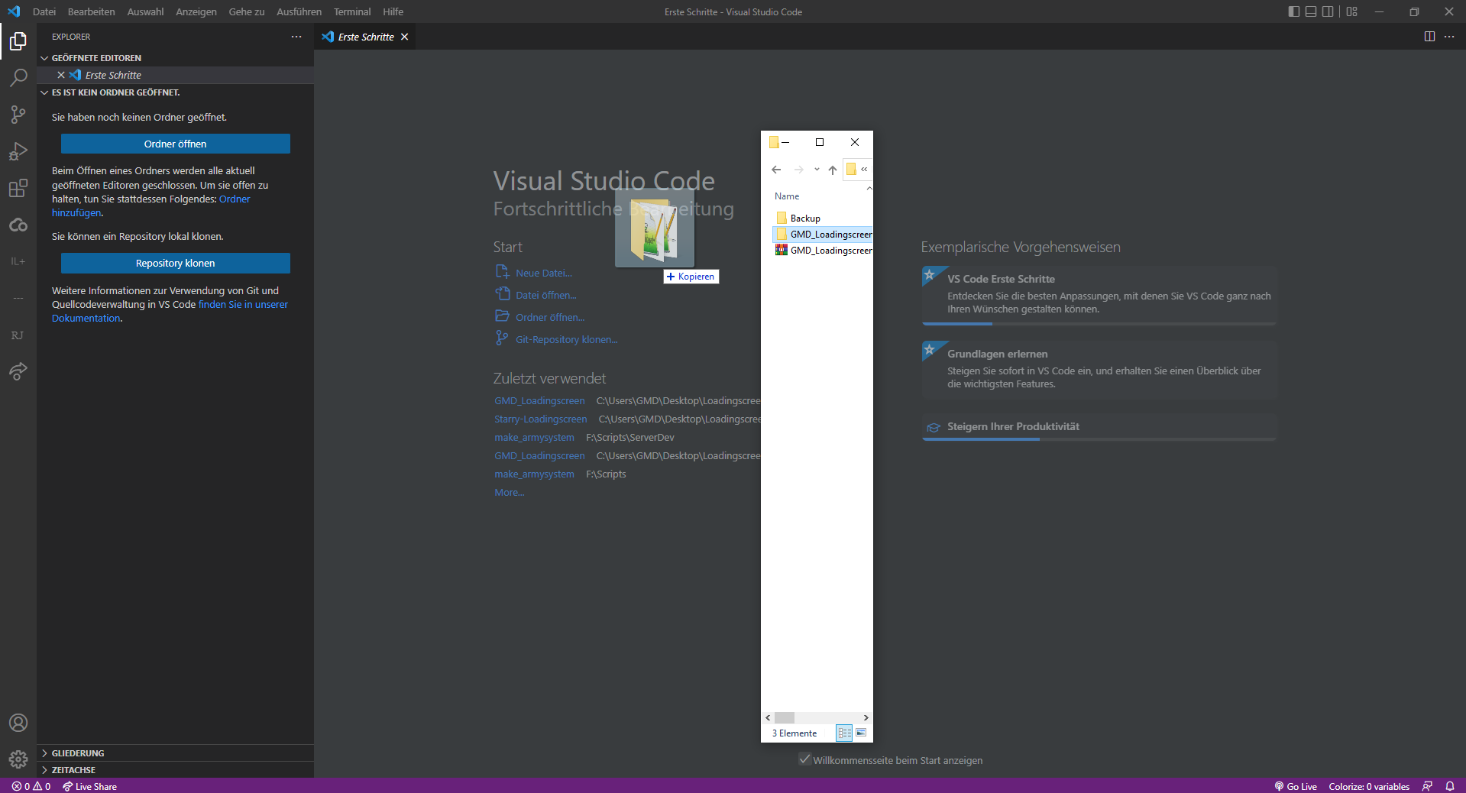Open the Datei menu

click(x=44, y=11)
